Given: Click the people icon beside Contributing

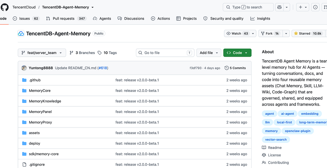Looking at the screenshot, I should click(x=264, y=163).
